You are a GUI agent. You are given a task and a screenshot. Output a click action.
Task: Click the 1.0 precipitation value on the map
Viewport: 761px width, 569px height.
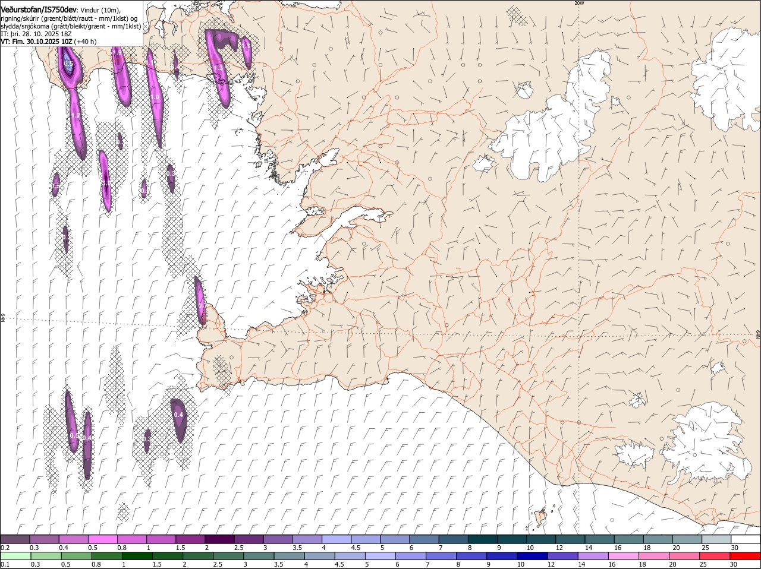point(155,97)
